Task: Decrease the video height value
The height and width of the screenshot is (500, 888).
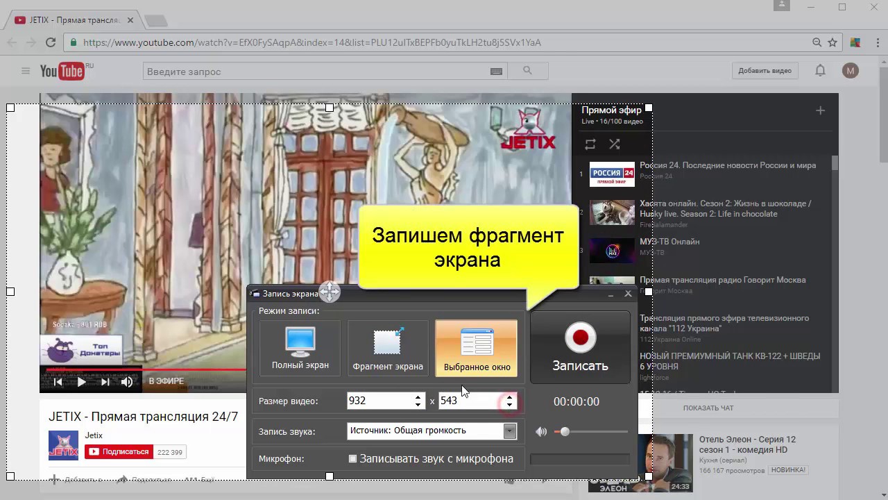Action: tap(509, 405)
